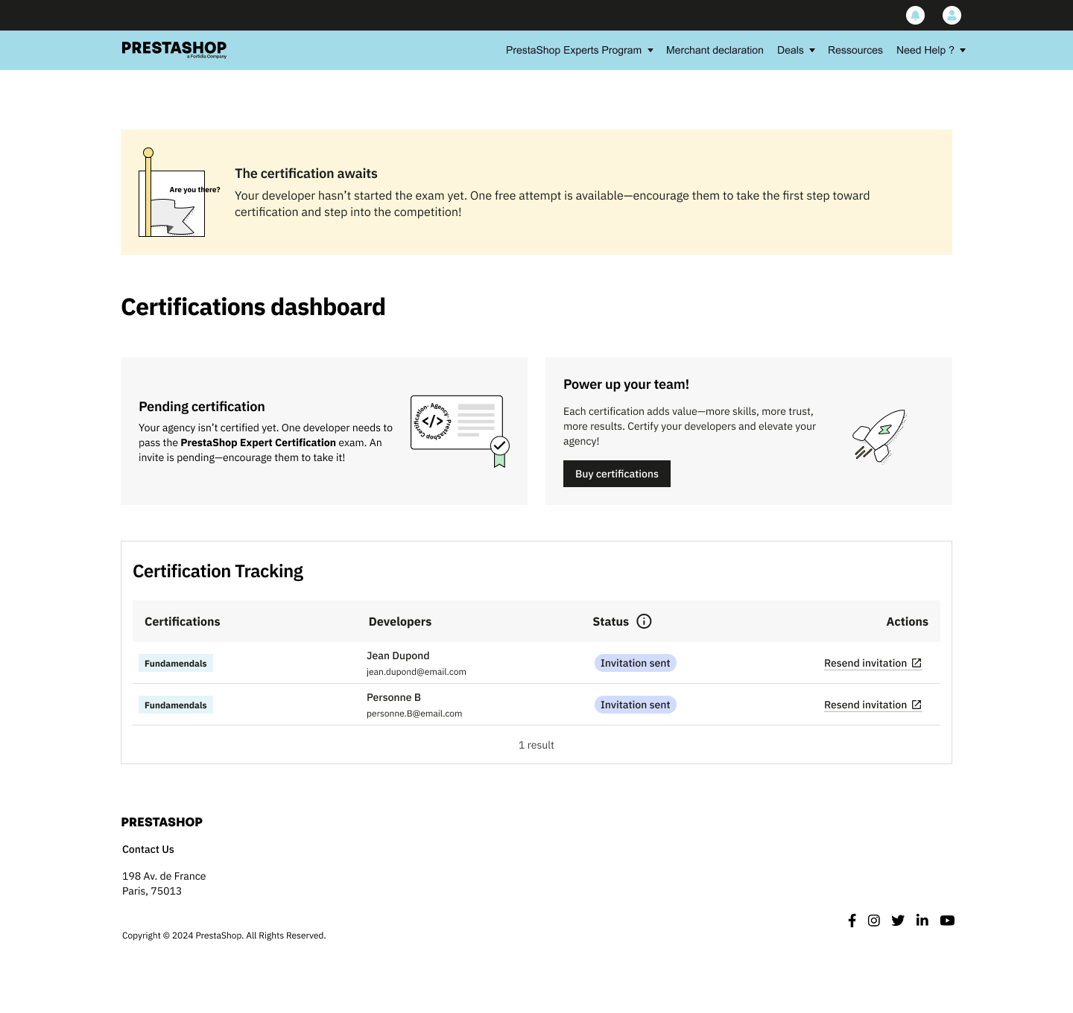Select email jean.dupond@email.com
The height and width of the screenshot is (1013, 1073).
pyautogui.click(x=417, y=672)
